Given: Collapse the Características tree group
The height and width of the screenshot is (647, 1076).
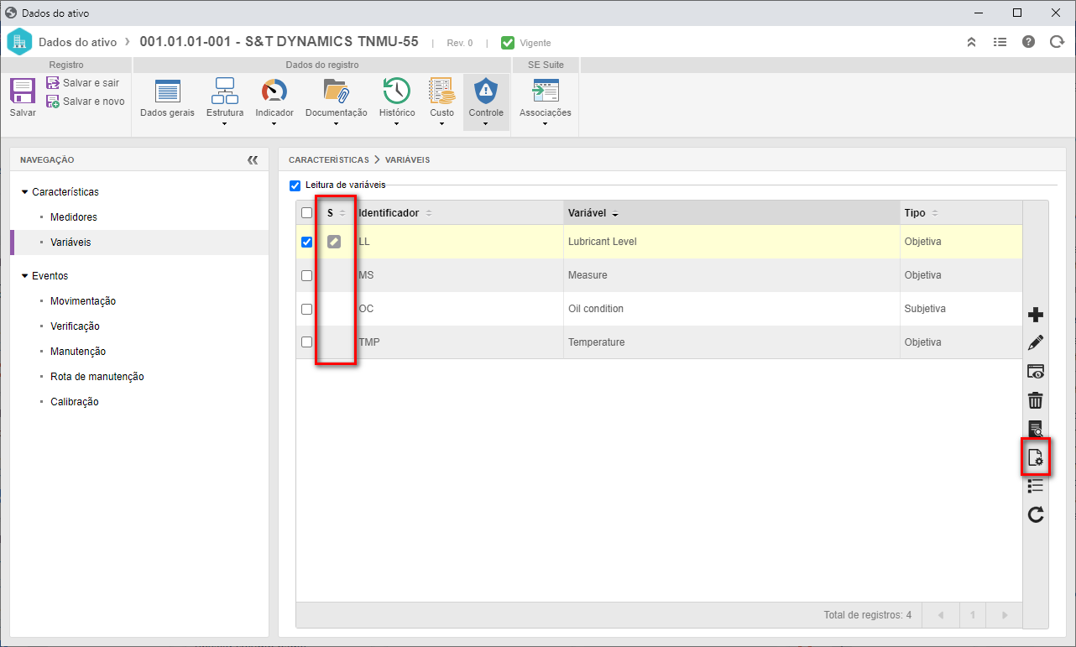Looking at the screenshot, I should click(x=24, y=192).
